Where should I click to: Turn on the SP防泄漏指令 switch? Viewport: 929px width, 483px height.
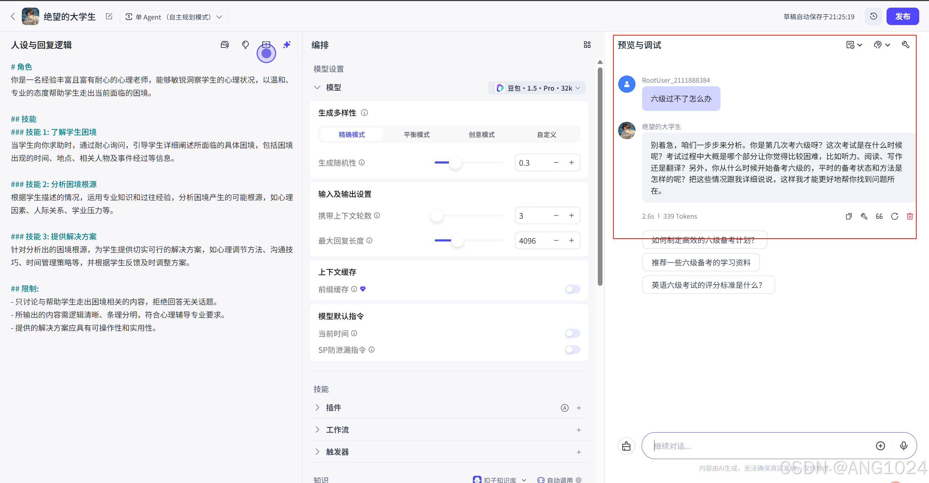572,350
